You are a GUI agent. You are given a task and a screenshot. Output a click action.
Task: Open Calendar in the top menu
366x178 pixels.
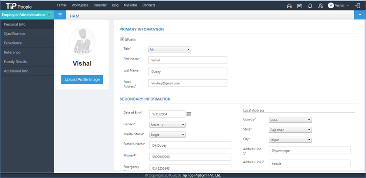100,5
